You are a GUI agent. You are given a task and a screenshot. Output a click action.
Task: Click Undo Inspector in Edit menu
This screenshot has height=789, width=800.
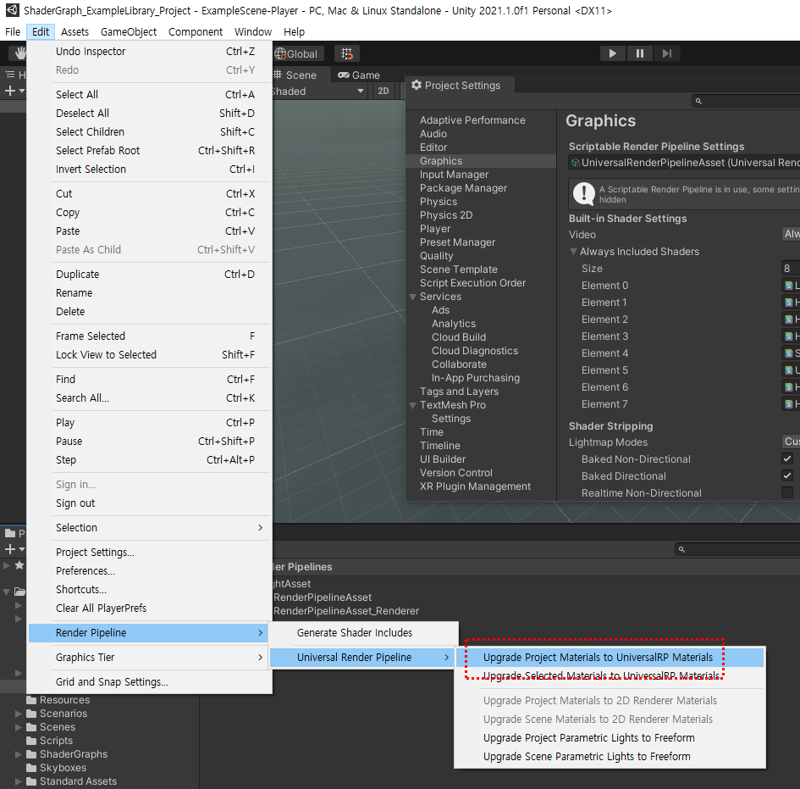(150, 51)
